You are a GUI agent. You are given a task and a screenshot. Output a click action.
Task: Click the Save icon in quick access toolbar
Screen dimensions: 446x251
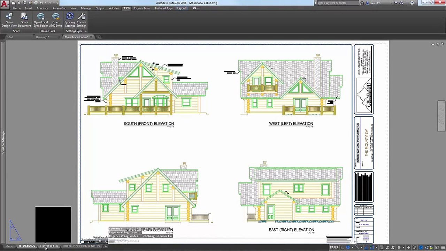pyautogui.click(x=24, y=3)
